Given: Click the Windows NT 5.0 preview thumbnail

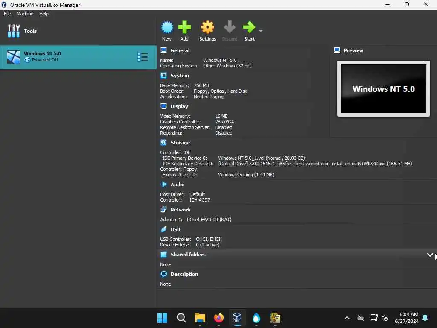Looking at the screenshot, I should click(384, 89).
